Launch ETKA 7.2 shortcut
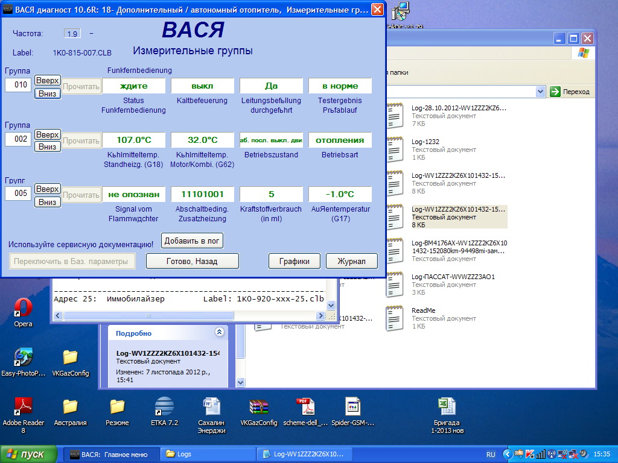The image size is (618, 463). click(164, 407)
